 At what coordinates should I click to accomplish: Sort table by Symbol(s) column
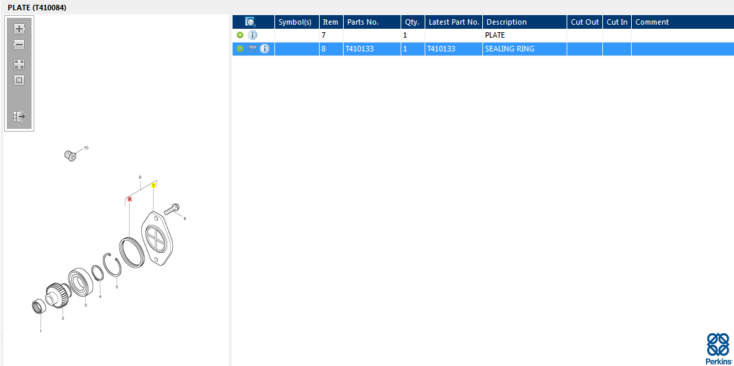297,22
